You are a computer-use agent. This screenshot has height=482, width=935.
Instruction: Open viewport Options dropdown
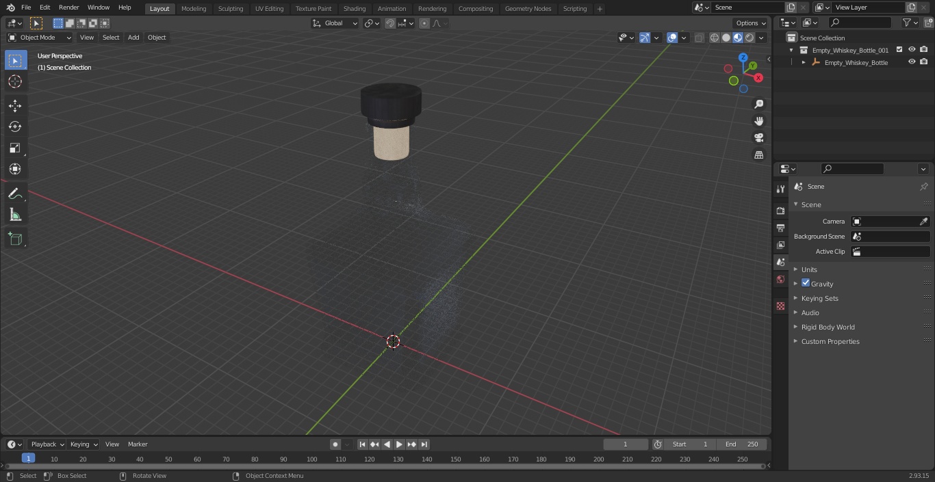coord(751,23)
